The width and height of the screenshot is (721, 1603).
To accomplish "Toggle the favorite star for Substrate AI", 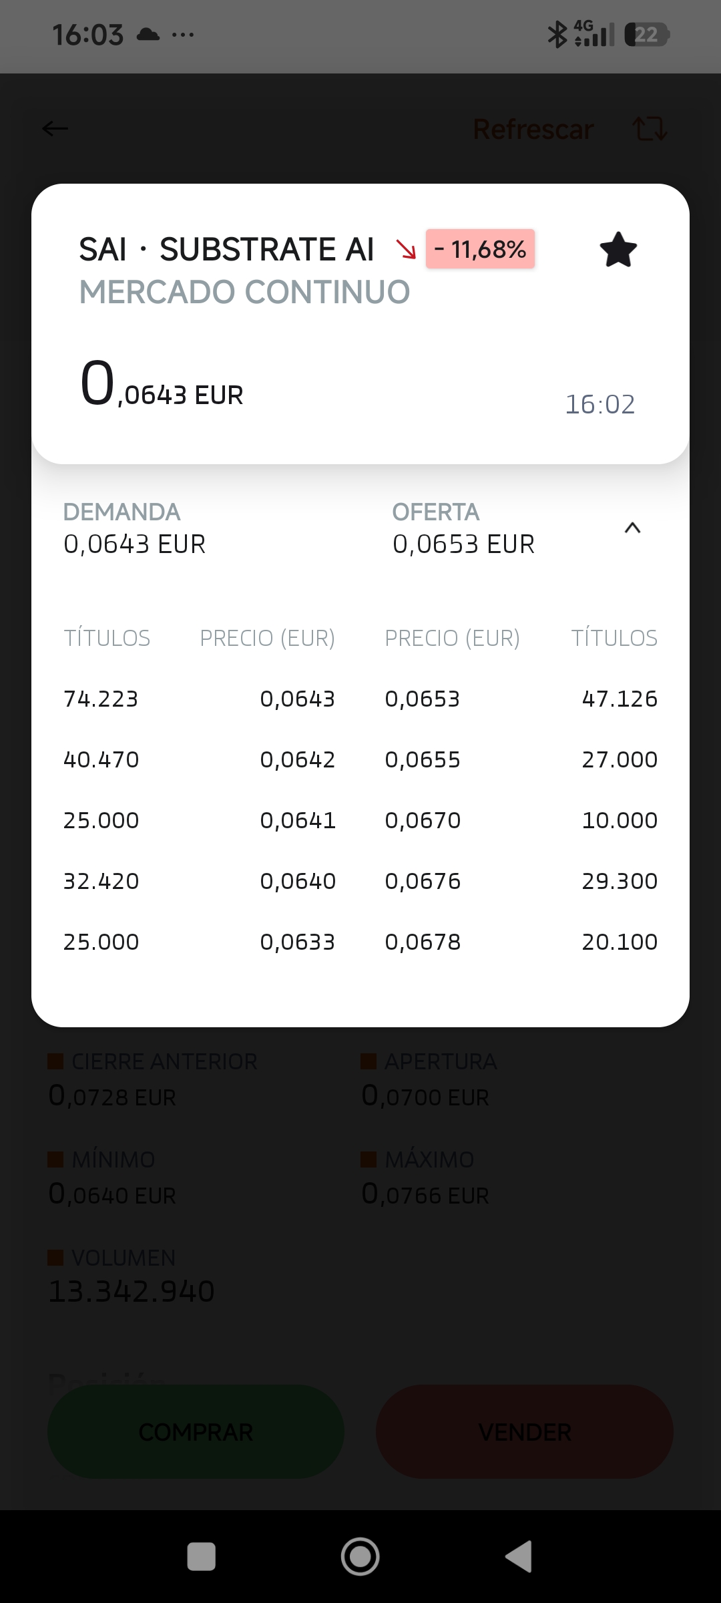I will click(618, 250).
